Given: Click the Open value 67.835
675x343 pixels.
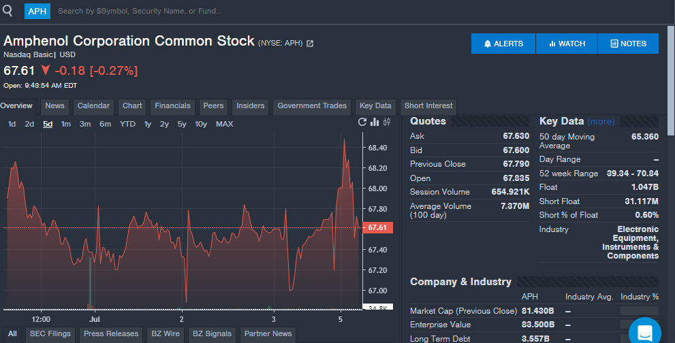Looking at the screenshot, I should coord(516,178).
